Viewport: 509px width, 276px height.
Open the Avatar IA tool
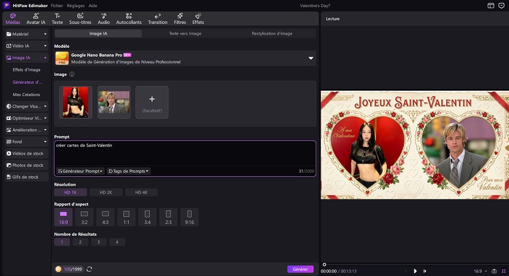pos(37,18)
